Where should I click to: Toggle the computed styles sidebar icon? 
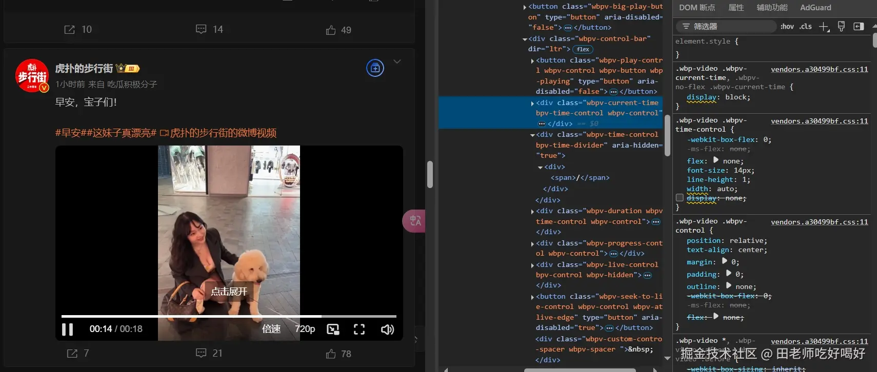(x=859, y=26)
